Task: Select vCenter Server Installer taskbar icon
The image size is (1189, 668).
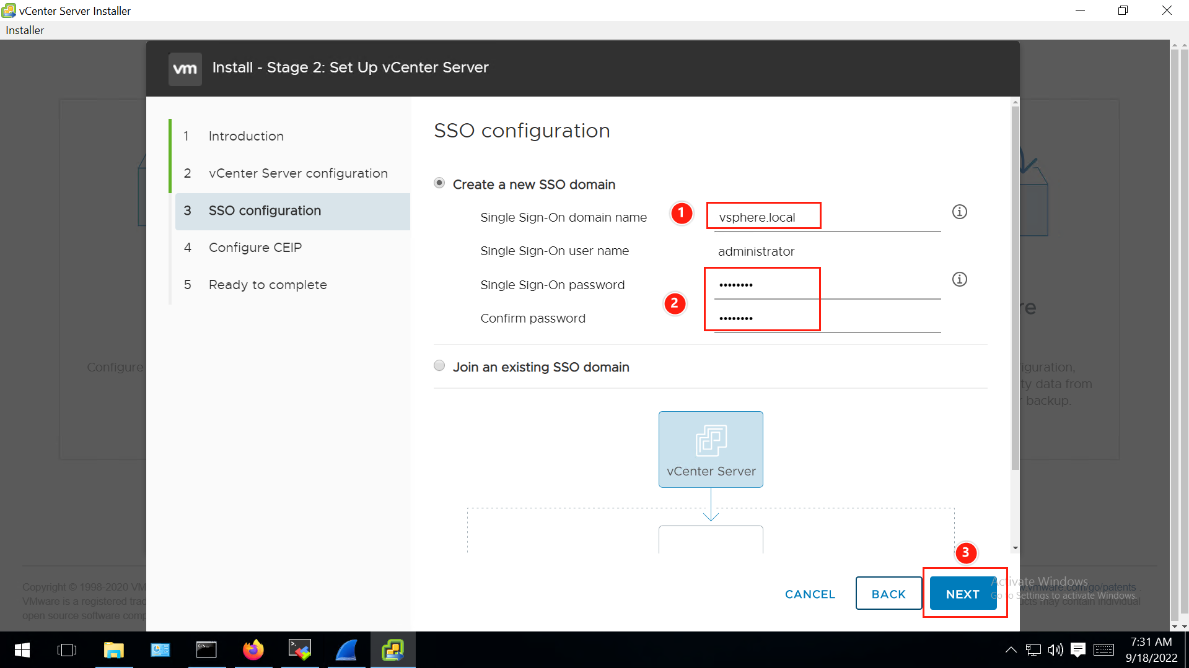Action: [x=393, y=649]
